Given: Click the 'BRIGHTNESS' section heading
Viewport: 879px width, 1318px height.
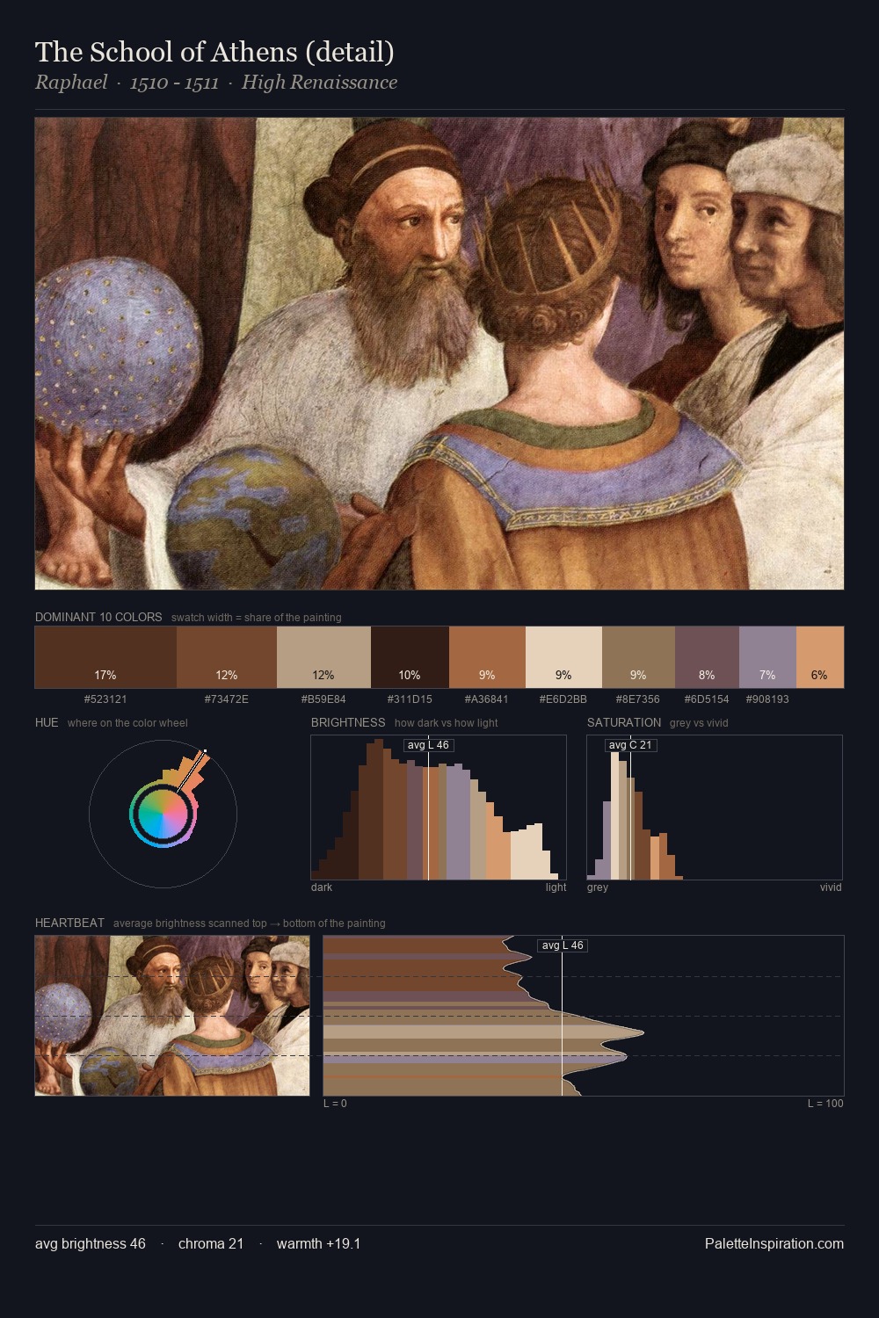Looking at the screenshot, I should (x=348, y=722).
